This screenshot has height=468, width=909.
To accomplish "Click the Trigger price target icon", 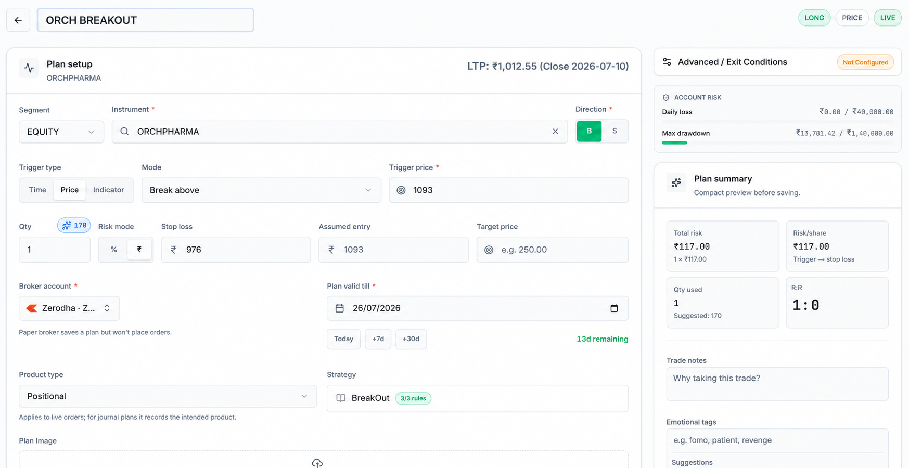I will [x=401, y=190].
